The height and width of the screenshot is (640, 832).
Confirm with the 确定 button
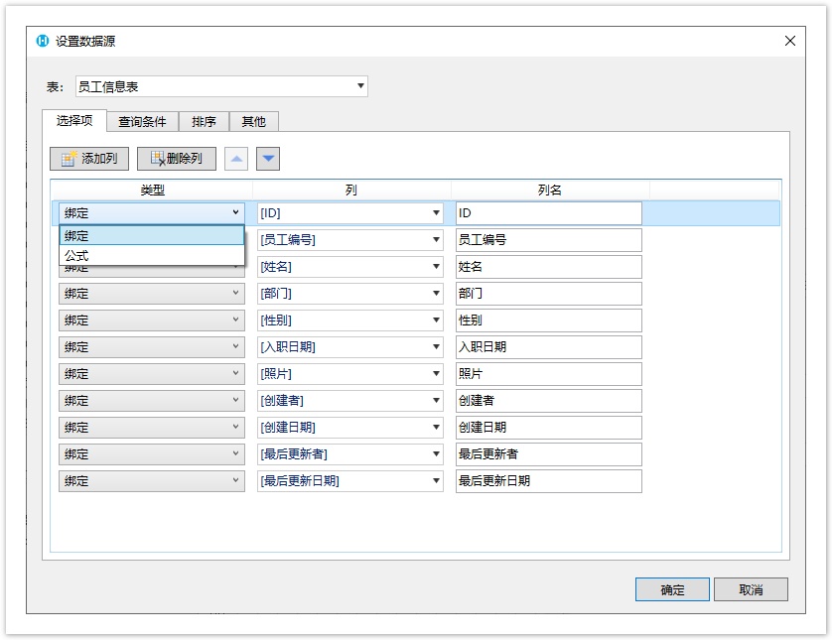coord(672,589)
